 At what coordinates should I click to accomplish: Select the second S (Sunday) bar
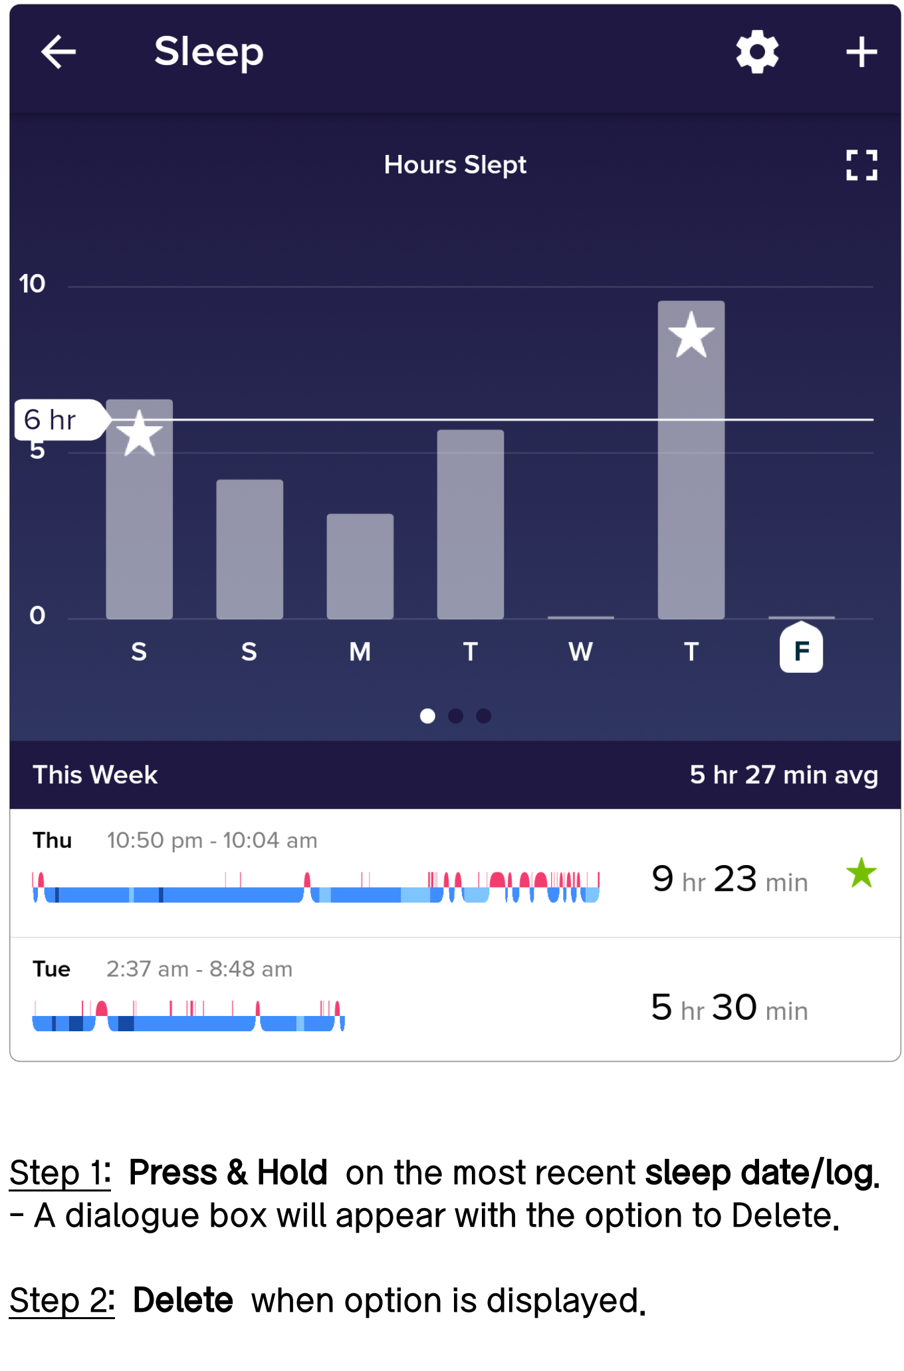pyautogui.click(x=249, y=549)
